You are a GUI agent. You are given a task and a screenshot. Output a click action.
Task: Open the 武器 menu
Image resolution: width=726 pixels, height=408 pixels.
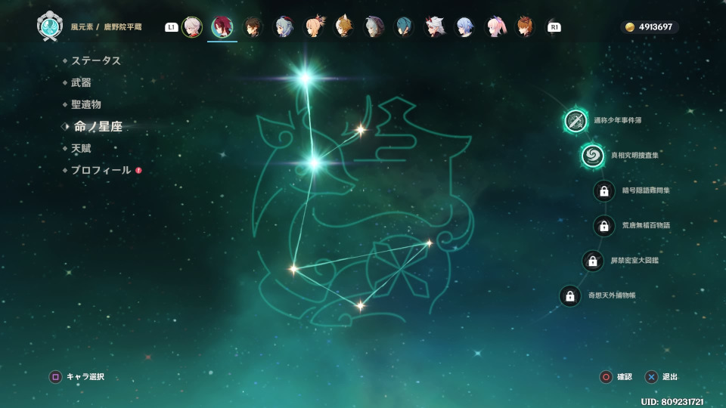pyautogui.click(x=81, y=82)
